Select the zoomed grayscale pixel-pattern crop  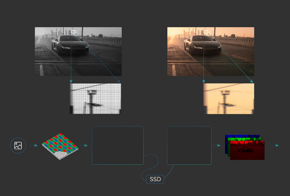[x=95, y=99]
